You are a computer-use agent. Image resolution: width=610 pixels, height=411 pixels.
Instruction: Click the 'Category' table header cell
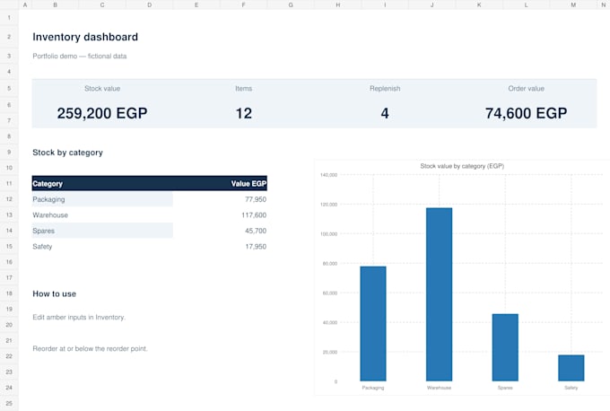(102, 183)
